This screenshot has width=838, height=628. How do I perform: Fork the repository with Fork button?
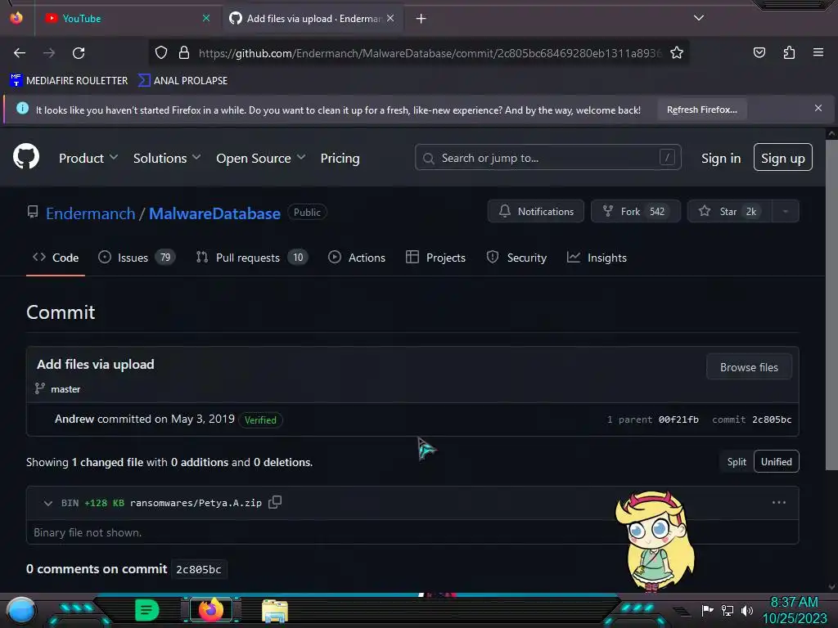point(635,212)
